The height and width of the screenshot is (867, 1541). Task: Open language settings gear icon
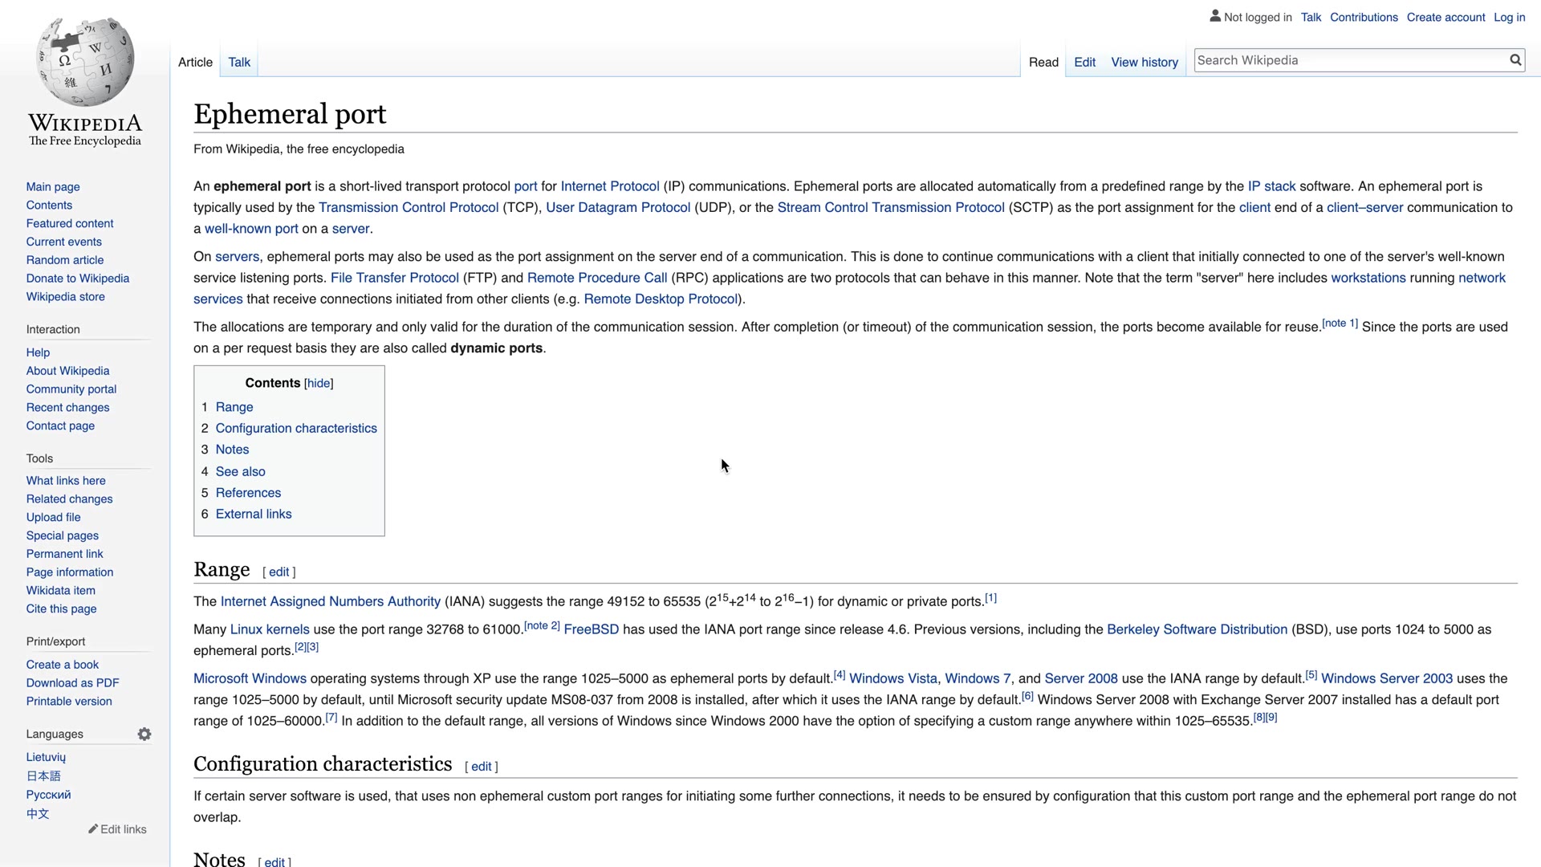click(x=144, y=735)
